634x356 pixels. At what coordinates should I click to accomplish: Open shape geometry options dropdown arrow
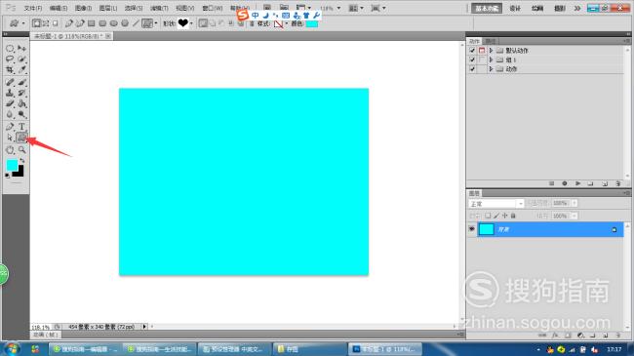[156, 23]
